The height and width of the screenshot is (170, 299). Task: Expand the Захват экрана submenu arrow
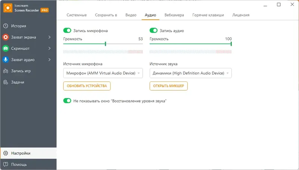(50, 37)
